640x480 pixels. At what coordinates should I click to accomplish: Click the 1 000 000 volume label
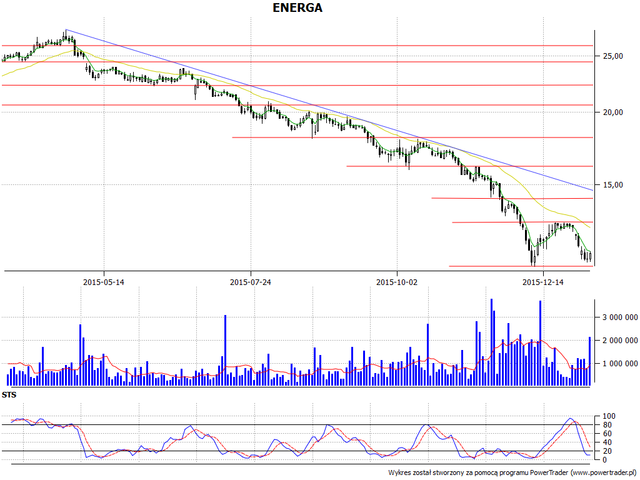620,364
